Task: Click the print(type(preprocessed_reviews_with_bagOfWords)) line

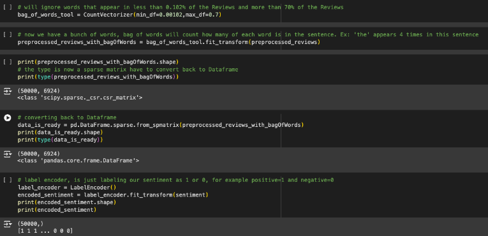Action: (x=98, y=77)
